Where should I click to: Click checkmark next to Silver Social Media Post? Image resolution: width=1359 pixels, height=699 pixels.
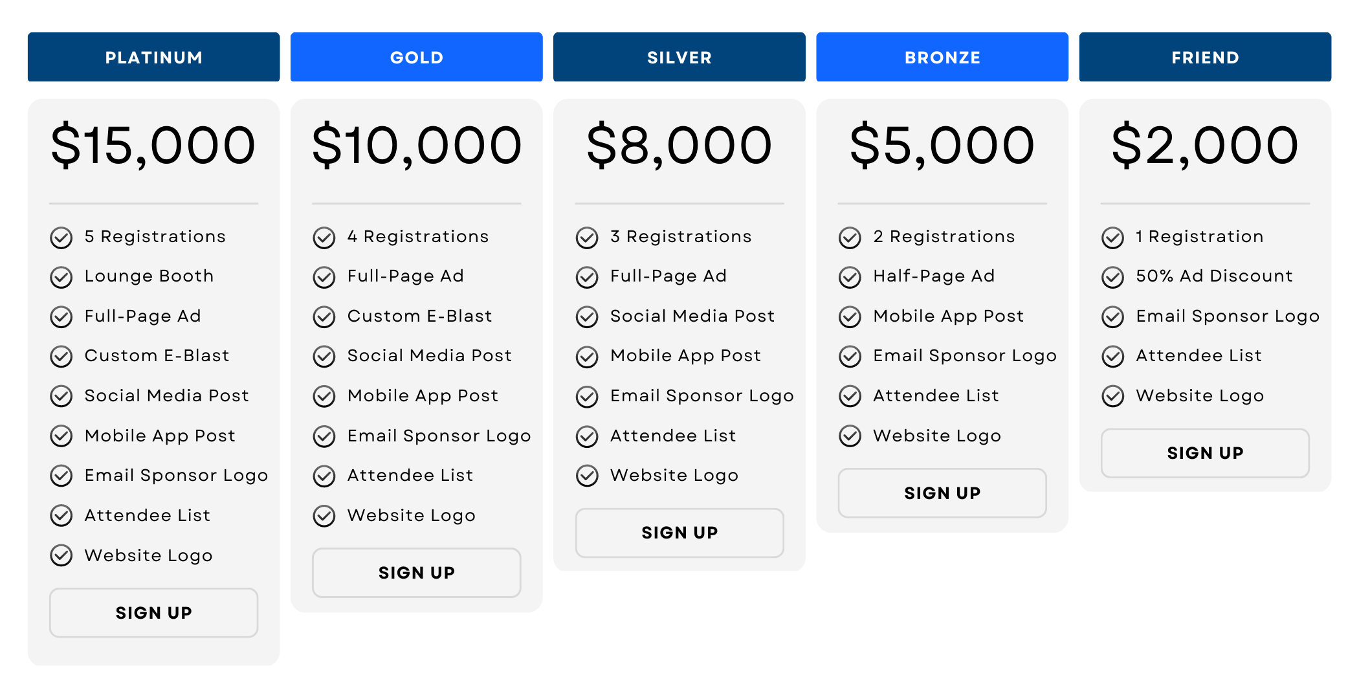tap(587, 317)
